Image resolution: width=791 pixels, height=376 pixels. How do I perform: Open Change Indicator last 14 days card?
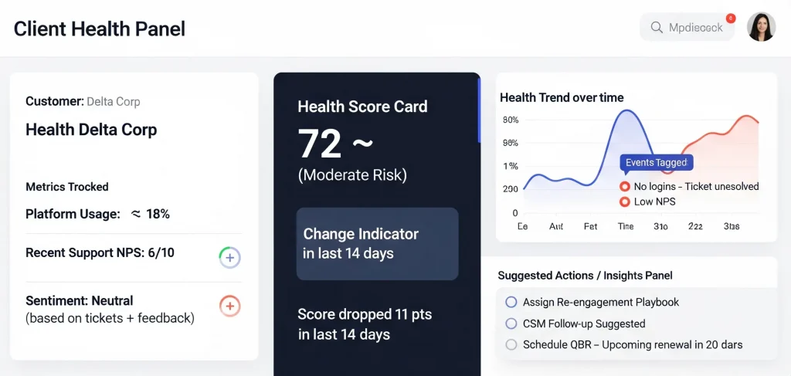pyautogui.click(x=377, y=243)
